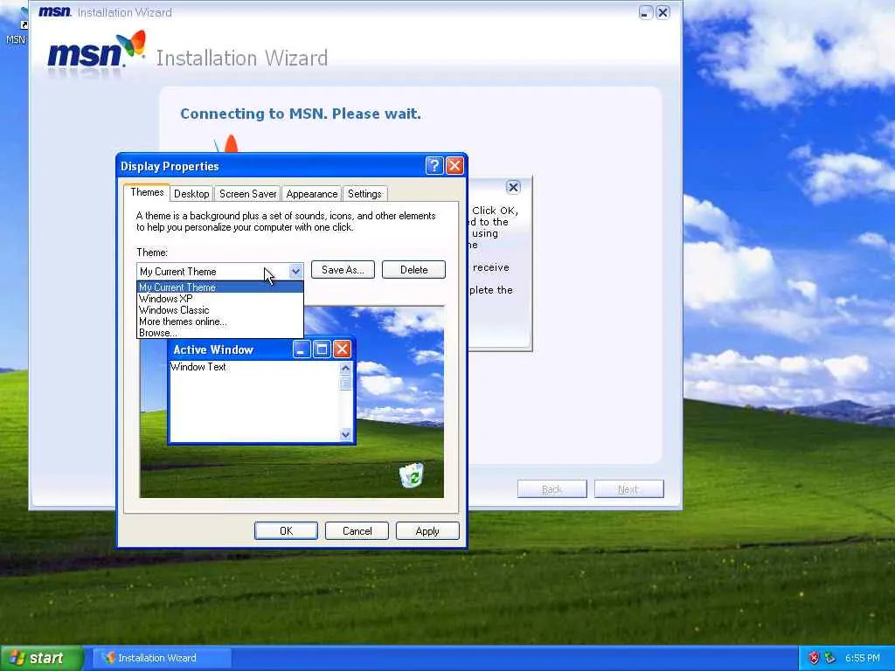Collapse the Theme dropdown arrow
The height and width of the screenshot is (671, 895).
(x=295, y=272)
